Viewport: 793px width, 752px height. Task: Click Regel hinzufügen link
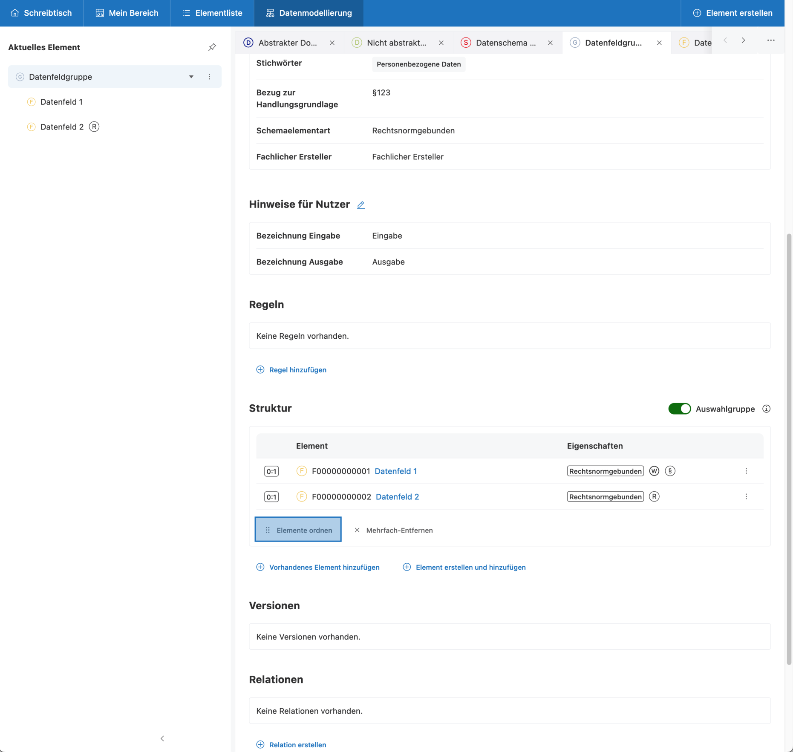(x=297, y=370)
